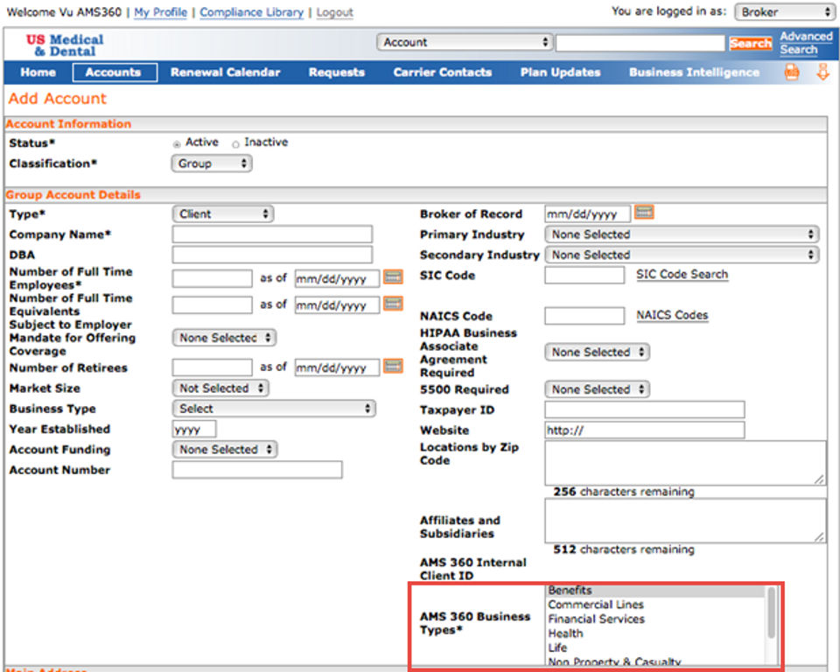Viewport: 840px width, 672px height.
Task: Select Financial Services in Business Types list
Action: point(655,619)
